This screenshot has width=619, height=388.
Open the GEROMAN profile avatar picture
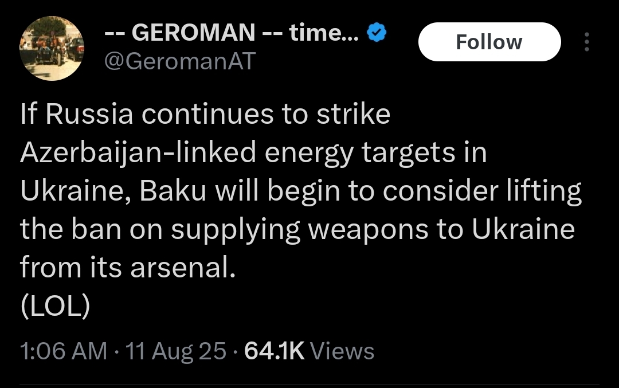(52, 48)
